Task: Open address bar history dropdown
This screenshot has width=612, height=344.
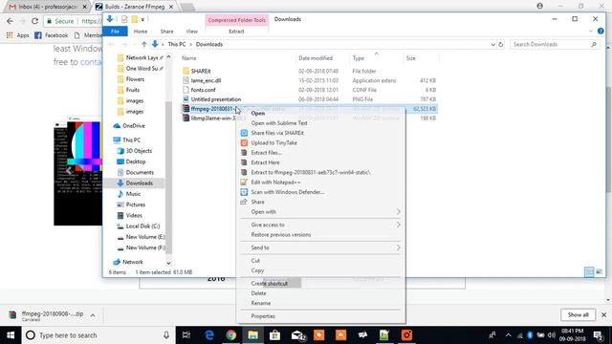Action: [x=493, y=45]
